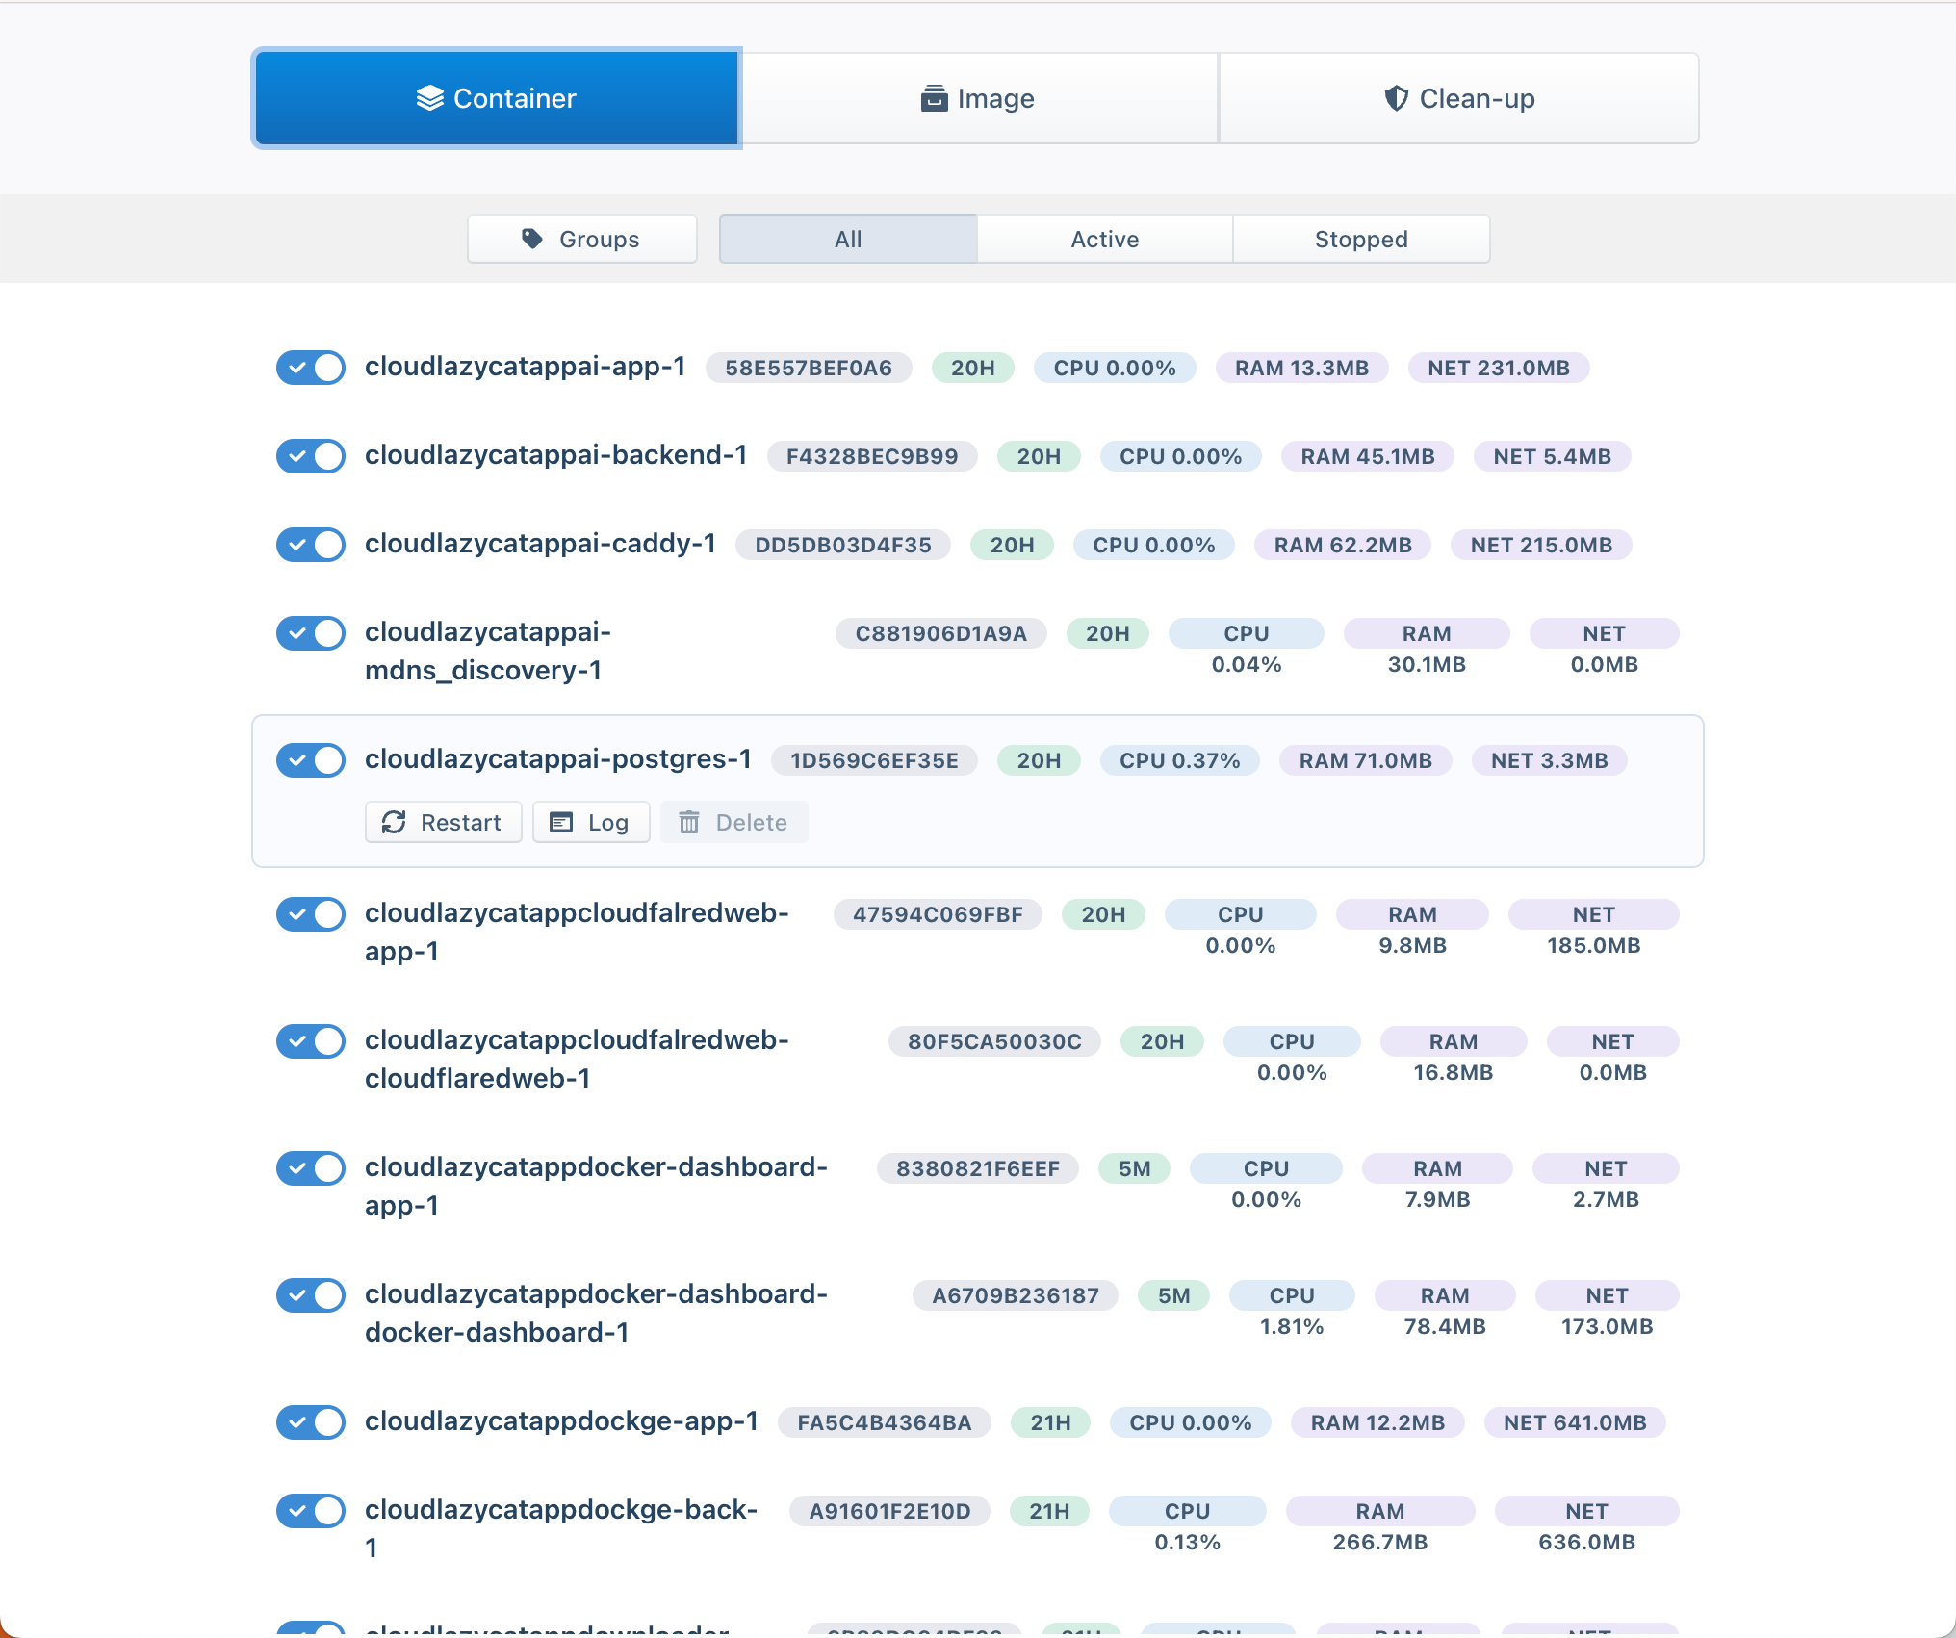This screenshot has width=1956, height=1638.
Task: Click the layers icon on Container tab
Action: point(429,98)
